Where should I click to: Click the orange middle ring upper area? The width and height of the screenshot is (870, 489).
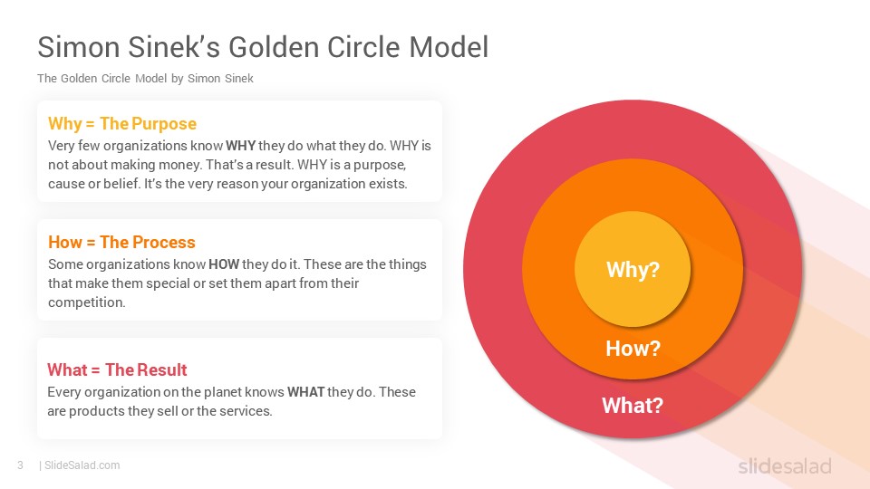tap(633, 185)
